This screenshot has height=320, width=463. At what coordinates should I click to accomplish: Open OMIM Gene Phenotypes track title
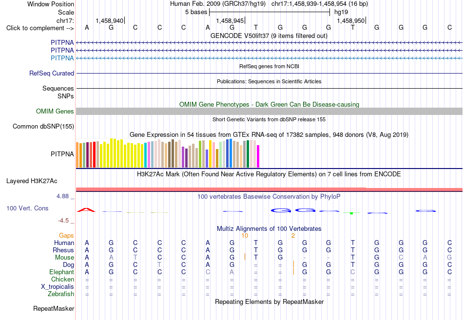coord(269,105)
